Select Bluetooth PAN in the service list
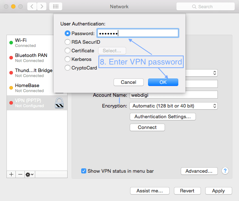The width and height of the screenshot is (239, 201). [30, 58]
